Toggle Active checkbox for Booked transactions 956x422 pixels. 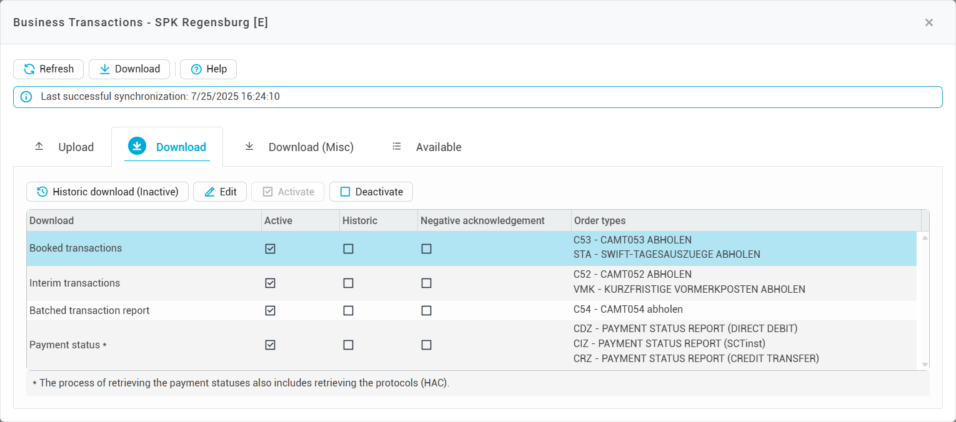pos(270,248)
